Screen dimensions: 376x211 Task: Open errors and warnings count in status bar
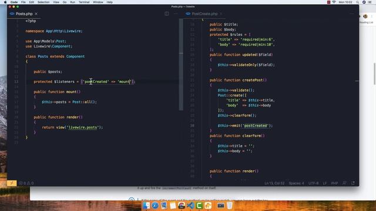pos(26,183)
